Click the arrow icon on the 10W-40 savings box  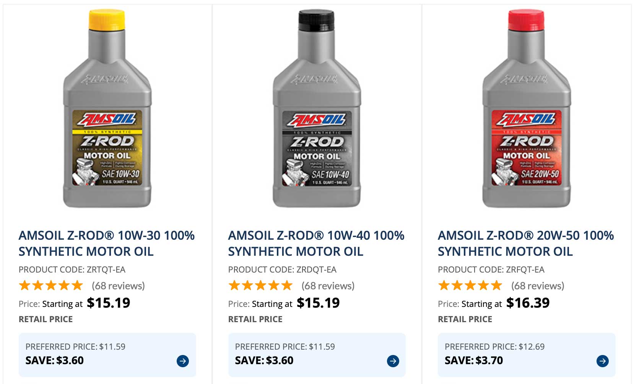(x=393, y=360)
